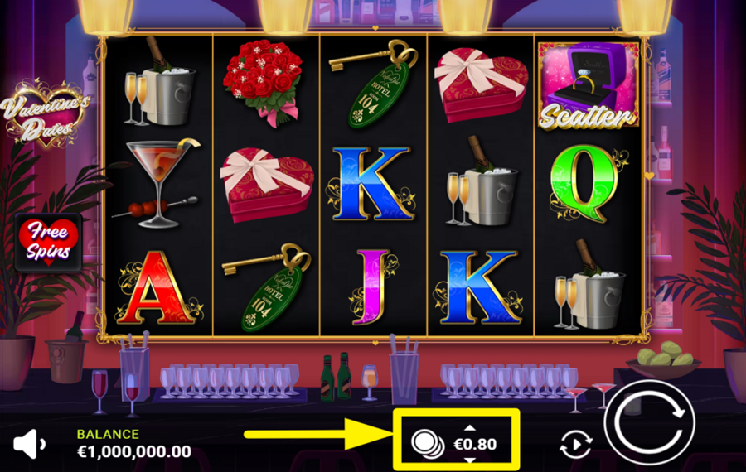The image size is (746, 472).
Task: Spin the reels with the large circular button
Action: [x=649, y=423]
